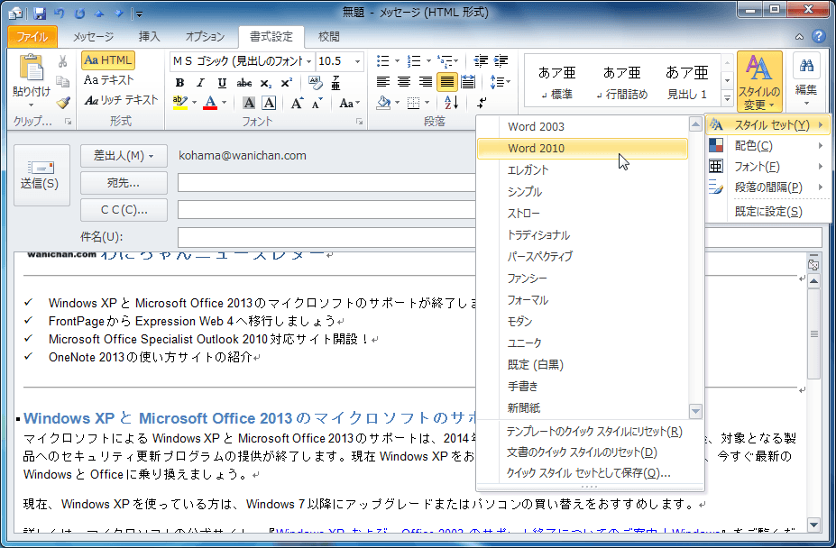Choose エレガント style set
The image size is (836, 548).
tap(583, 170)
